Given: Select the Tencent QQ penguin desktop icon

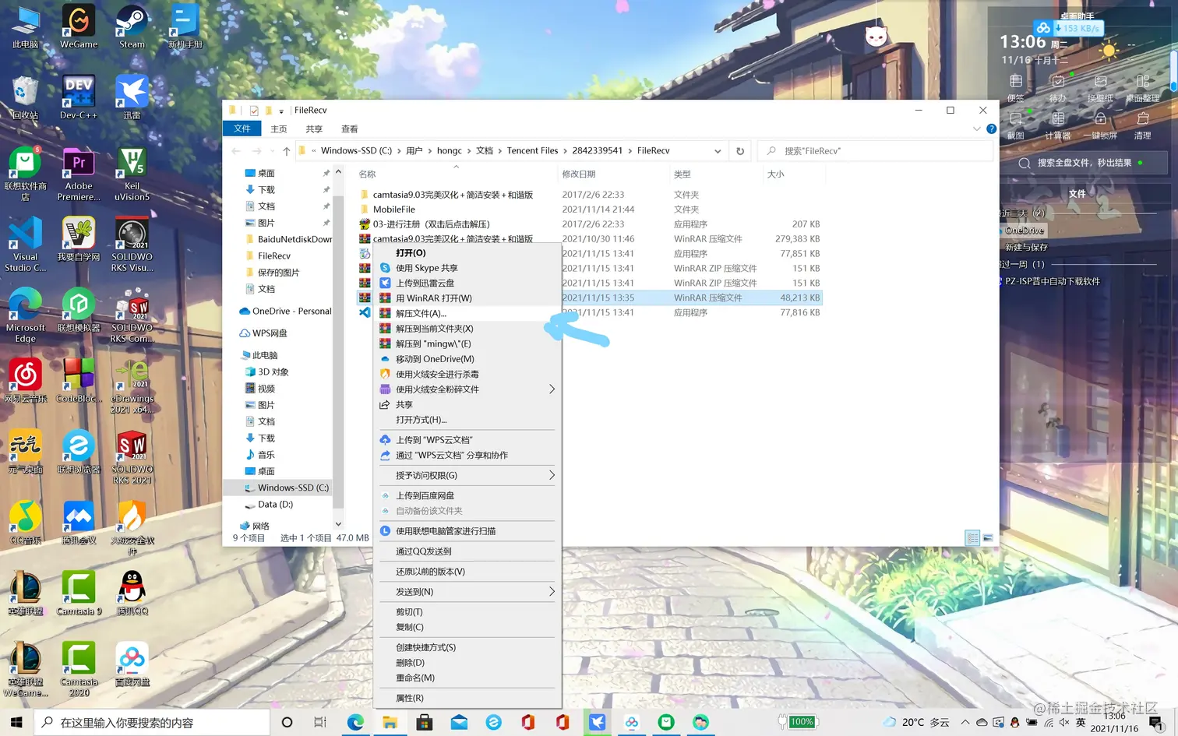Looking at the screenshot, I should [132, 593].
